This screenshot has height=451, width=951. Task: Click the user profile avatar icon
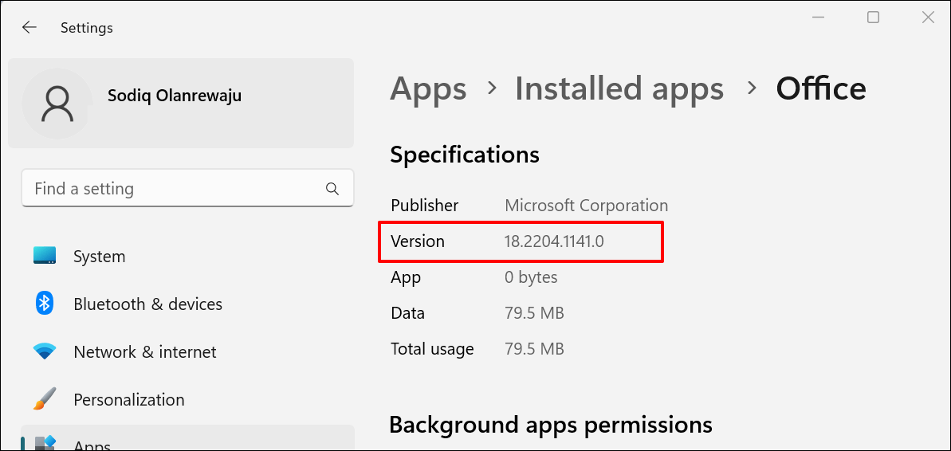[x=57, y=104]
